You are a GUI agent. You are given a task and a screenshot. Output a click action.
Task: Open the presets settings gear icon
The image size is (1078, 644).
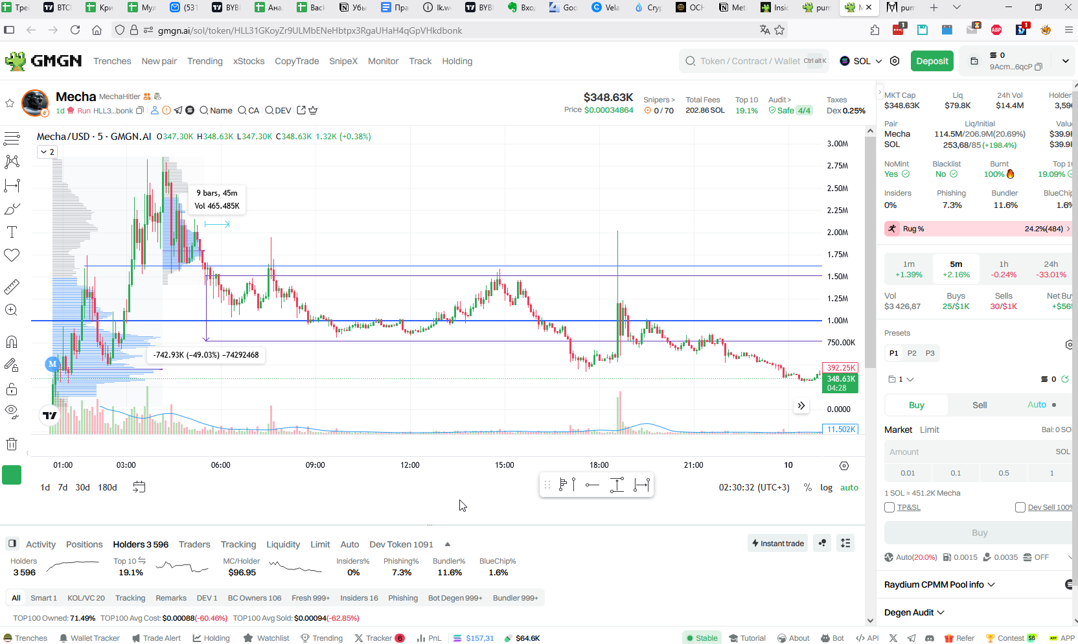pos(1070,344)
